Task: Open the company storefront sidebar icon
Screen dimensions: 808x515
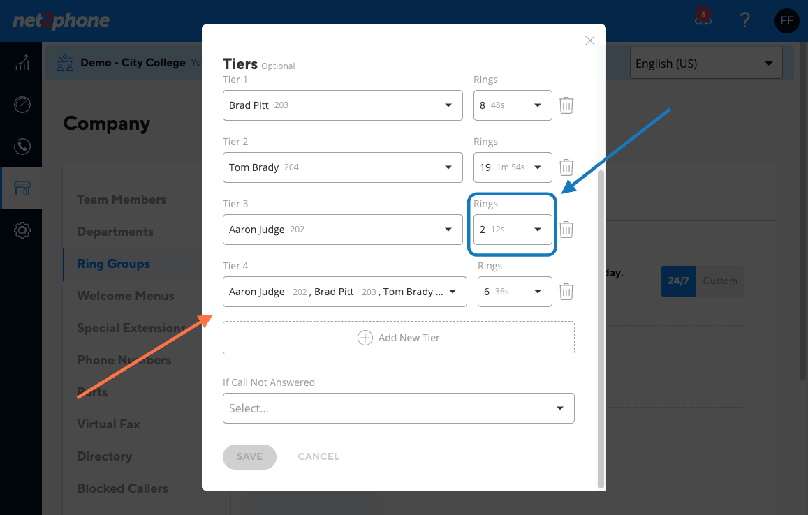Action: click(22, 188)
